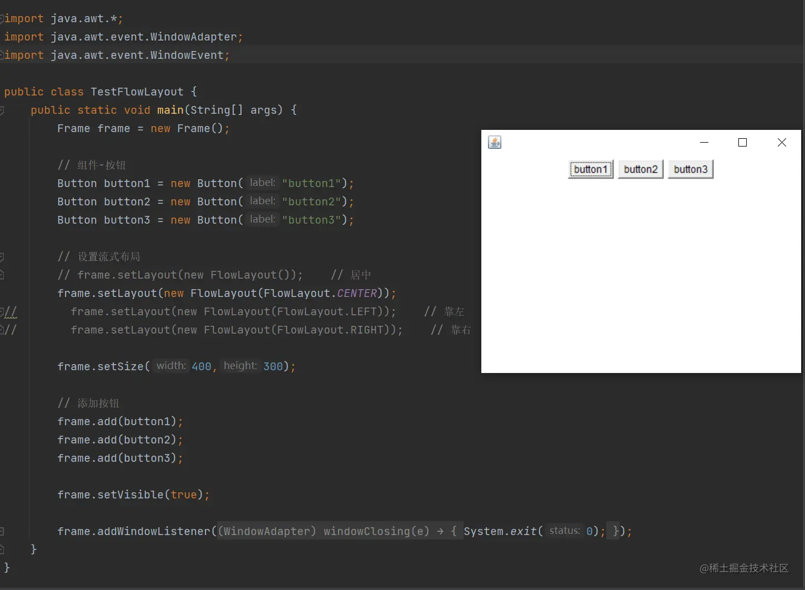805x590 pixels.
Task: Click the commented FlowLayout.RIGHT code line
Action: tap(237, 330)
